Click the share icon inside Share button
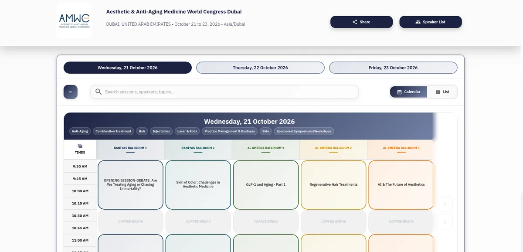 click(x=355, y=22)
